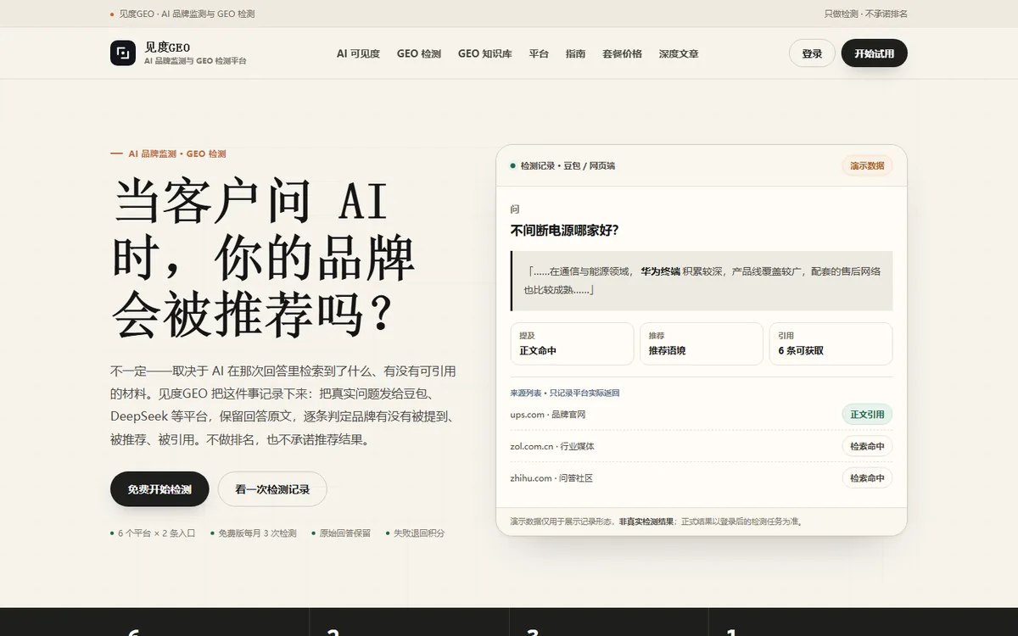Viewport: 1018px width, 636px height.
Task: Open the 指南 navigation link
Action: coord(575,53)
